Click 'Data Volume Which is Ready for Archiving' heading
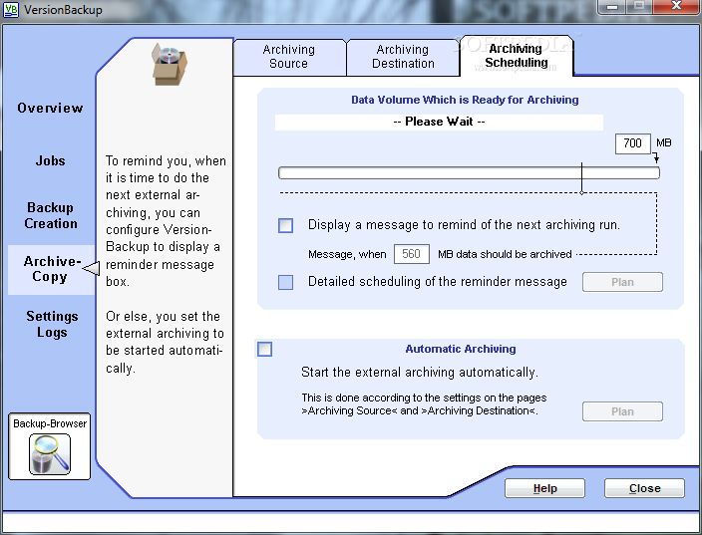 pyautogui.click(x=465, y=100)
